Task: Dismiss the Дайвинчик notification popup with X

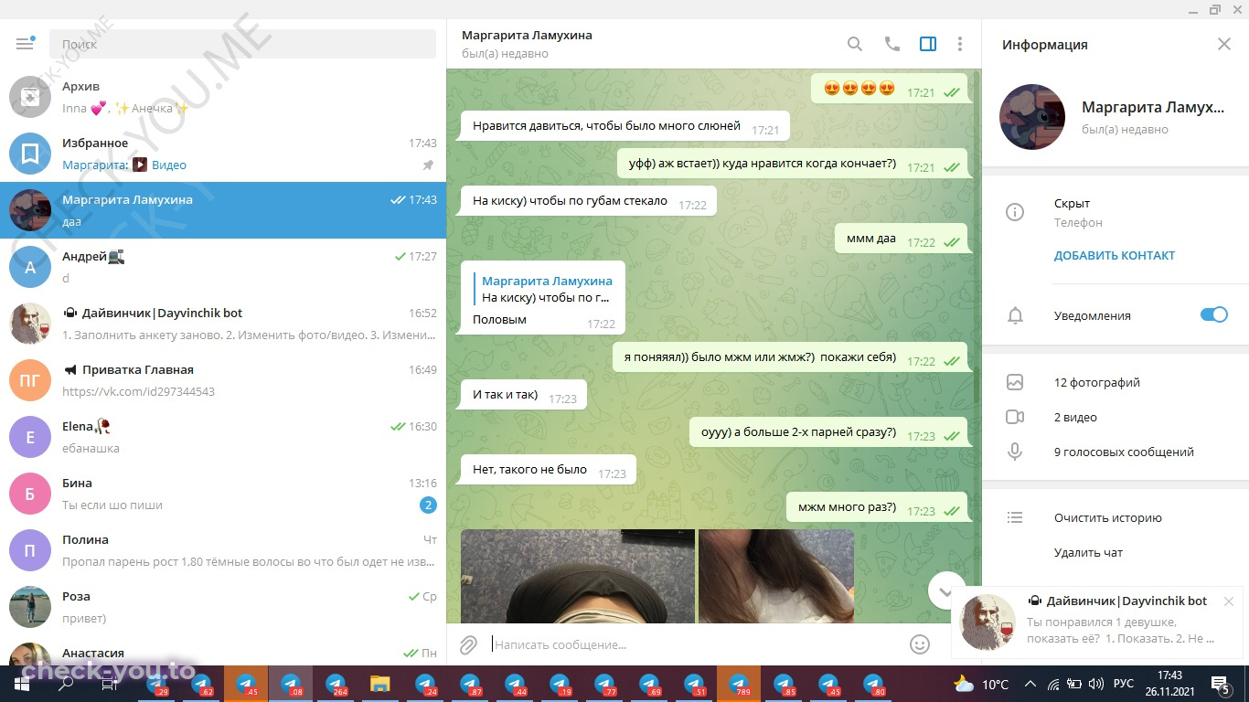Action: 1229,601
